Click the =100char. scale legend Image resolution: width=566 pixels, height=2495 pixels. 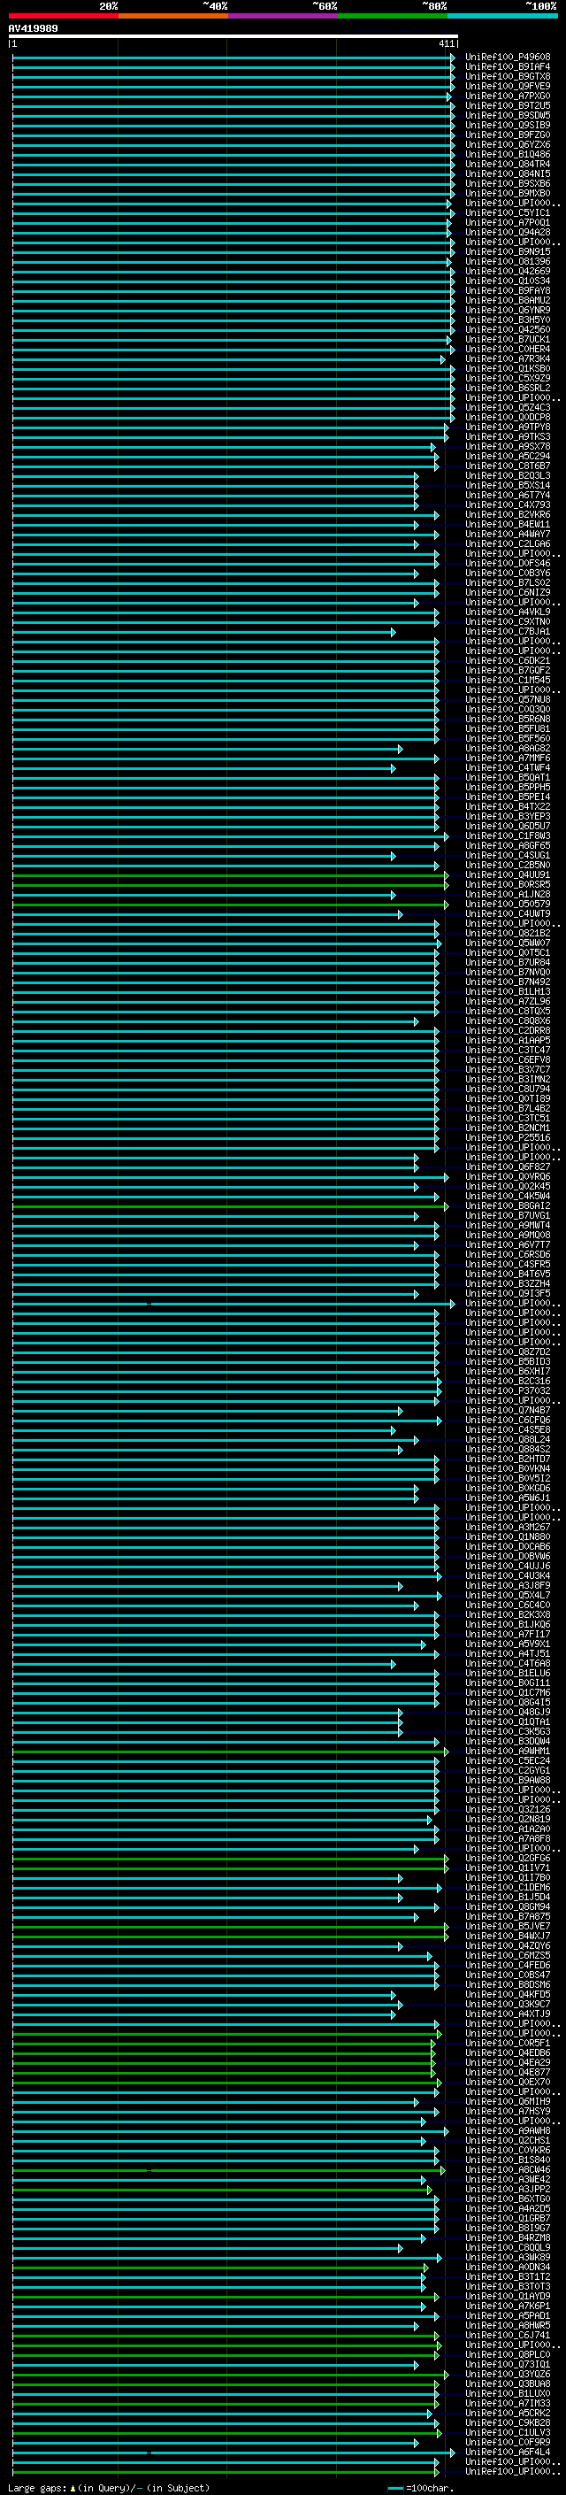(420, 2487)
